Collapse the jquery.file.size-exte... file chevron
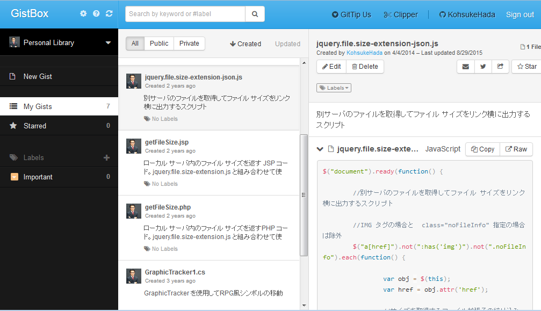541x311 pixels. tap(320, 149)
